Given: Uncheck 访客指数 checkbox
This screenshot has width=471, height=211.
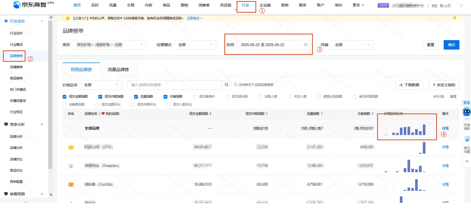Looking at the screenshot, I should (165, 97).
